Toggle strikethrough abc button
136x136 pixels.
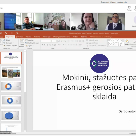pos(53,45)
